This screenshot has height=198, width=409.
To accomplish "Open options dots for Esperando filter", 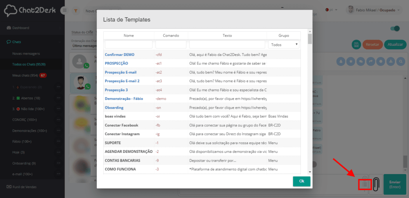I will (58, 87).
